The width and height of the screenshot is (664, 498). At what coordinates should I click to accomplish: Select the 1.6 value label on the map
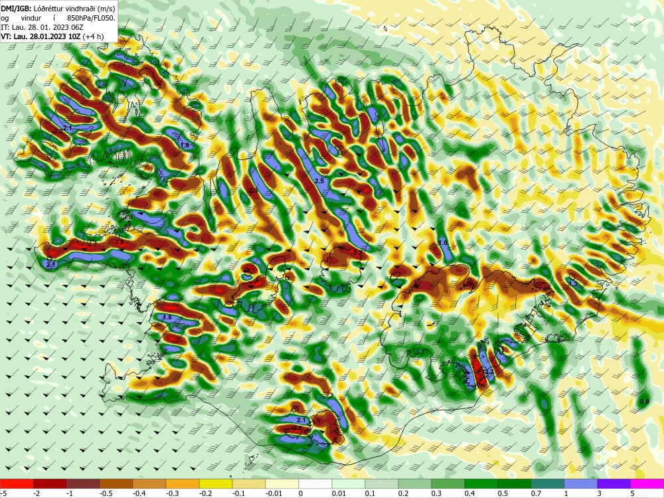444,243
